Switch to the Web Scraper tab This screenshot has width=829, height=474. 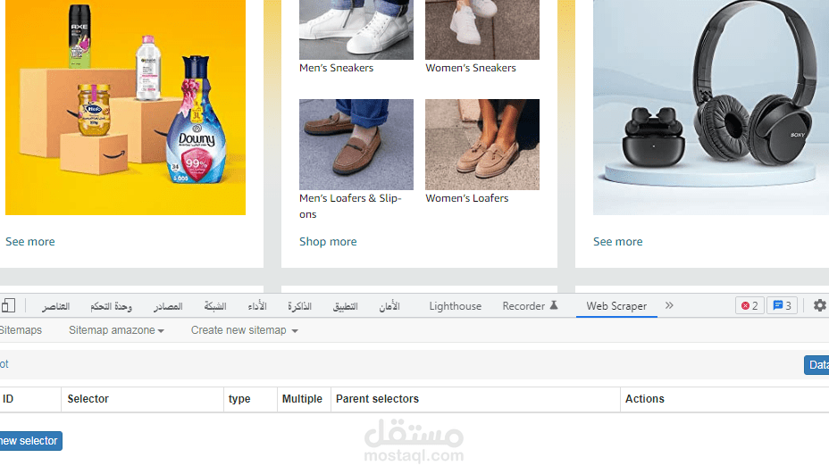pos(616,306)
